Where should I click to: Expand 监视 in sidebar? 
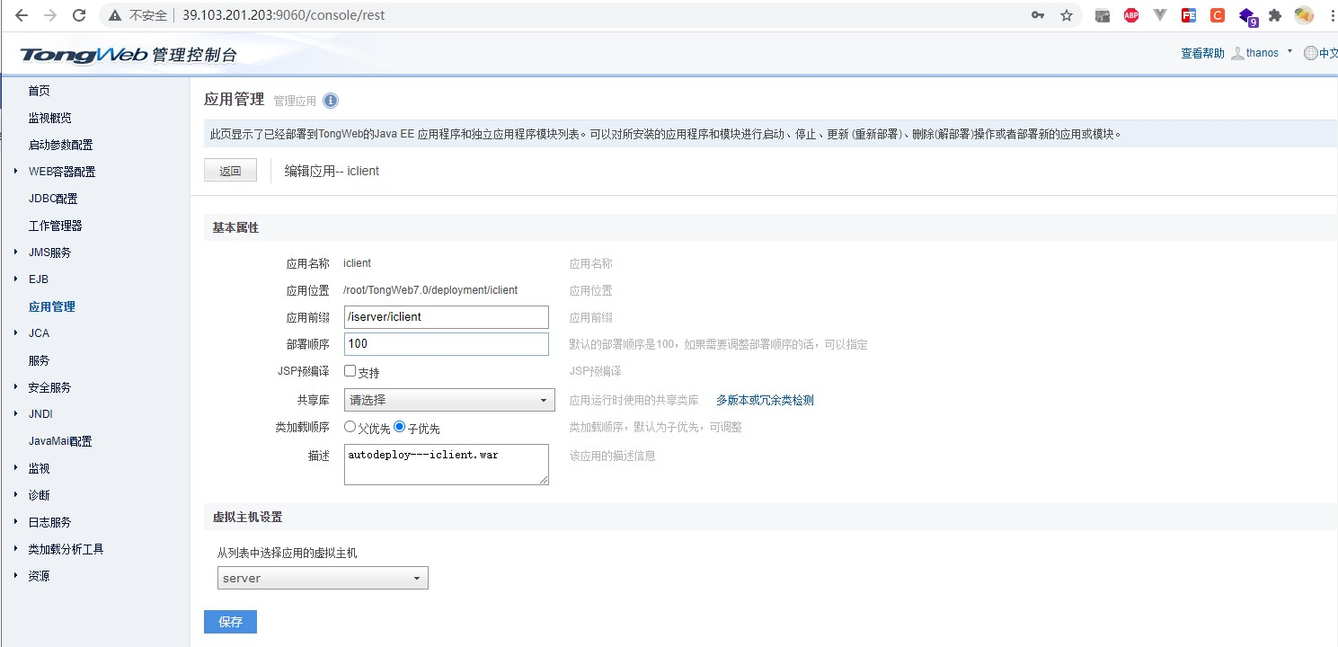click(x=16, y=467)
